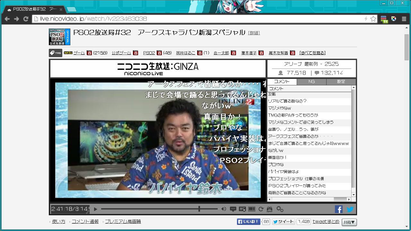Click the プレミアム高画質 link
This screenshot has width=411, height=231.
coord(123,221)
